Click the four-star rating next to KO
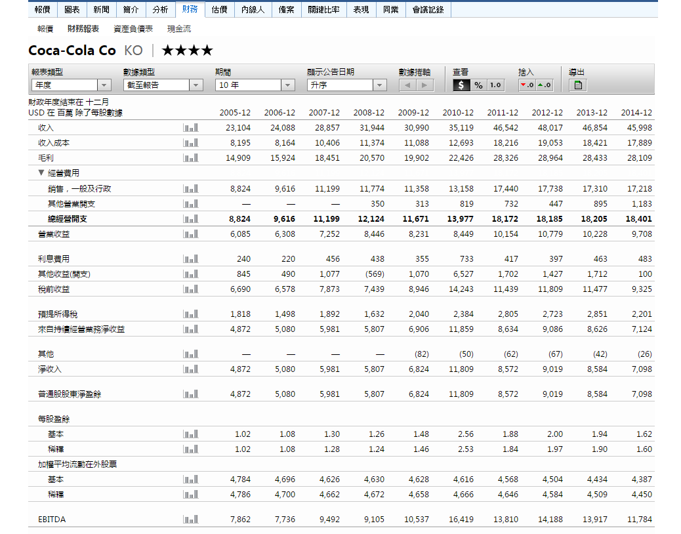 (187, 51)
